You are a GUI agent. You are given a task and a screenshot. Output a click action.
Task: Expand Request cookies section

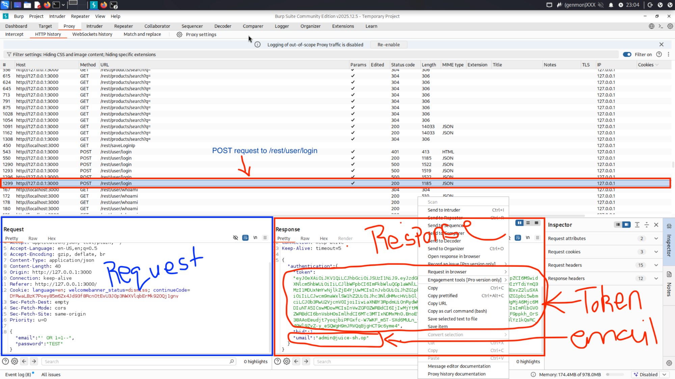pos(656,252)
